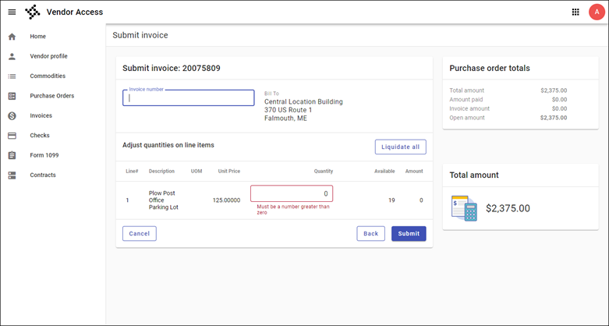This screenshot has height=326, width=609.
Task: Click the Form 1099 clipboard icon
Action: tap(12, 156)
